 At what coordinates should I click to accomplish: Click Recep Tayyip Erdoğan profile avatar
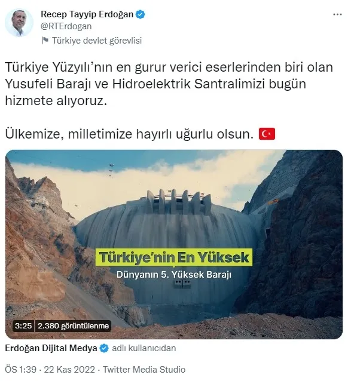tap(19, 22)
